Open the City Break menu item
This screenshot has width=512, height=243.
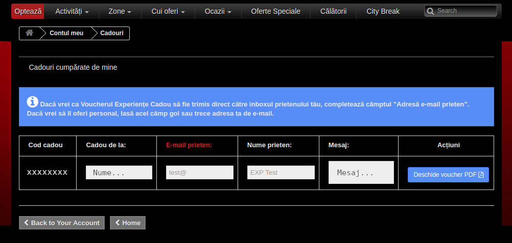383,11
